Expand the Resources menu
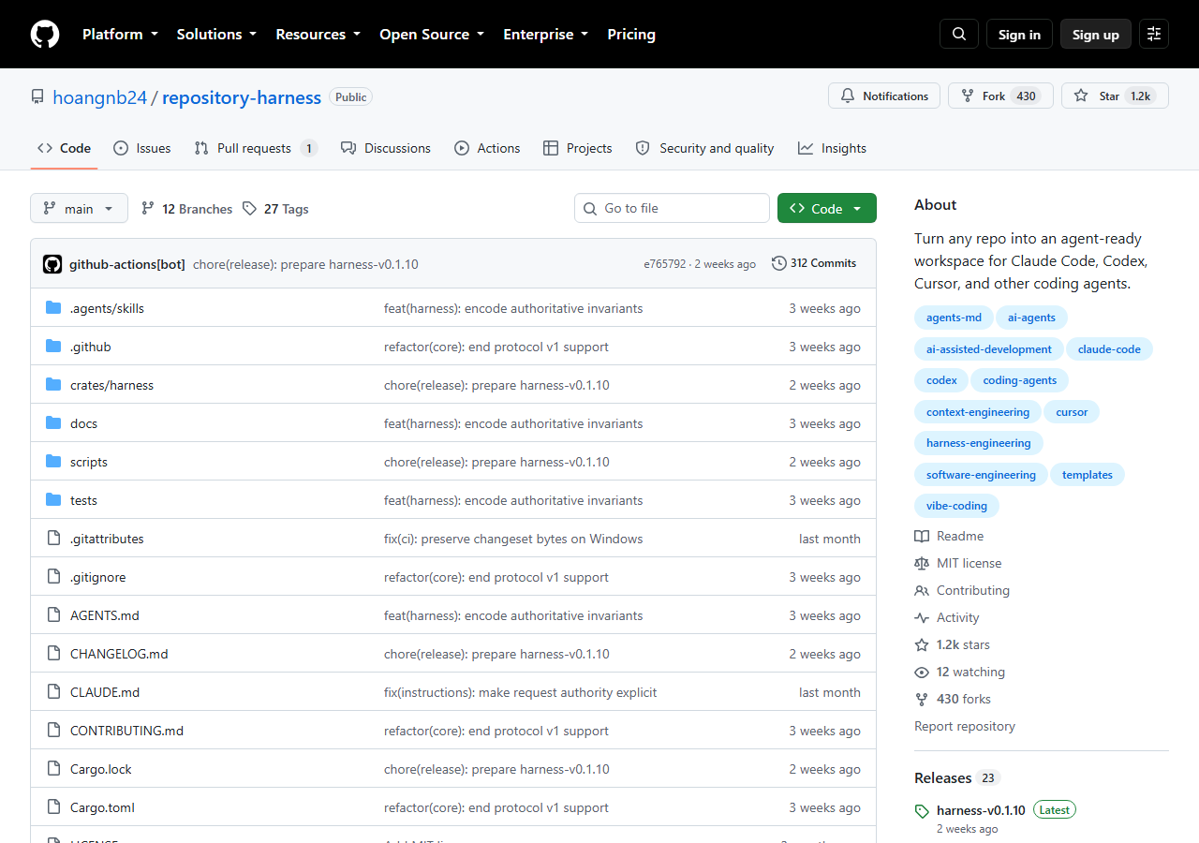This screenshot has width=1199, height=843. pos(318,35)
